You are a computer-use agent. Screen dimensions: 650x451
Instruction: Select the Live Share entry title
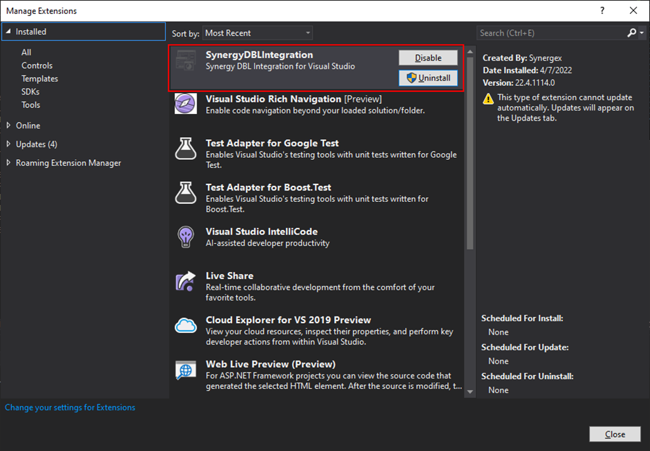click(x=229, y=276)
